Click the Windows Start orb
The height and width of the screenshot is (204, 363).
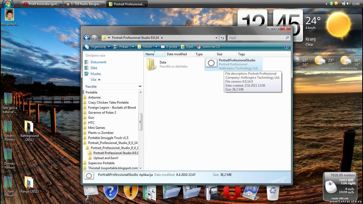tap(7, 4)
